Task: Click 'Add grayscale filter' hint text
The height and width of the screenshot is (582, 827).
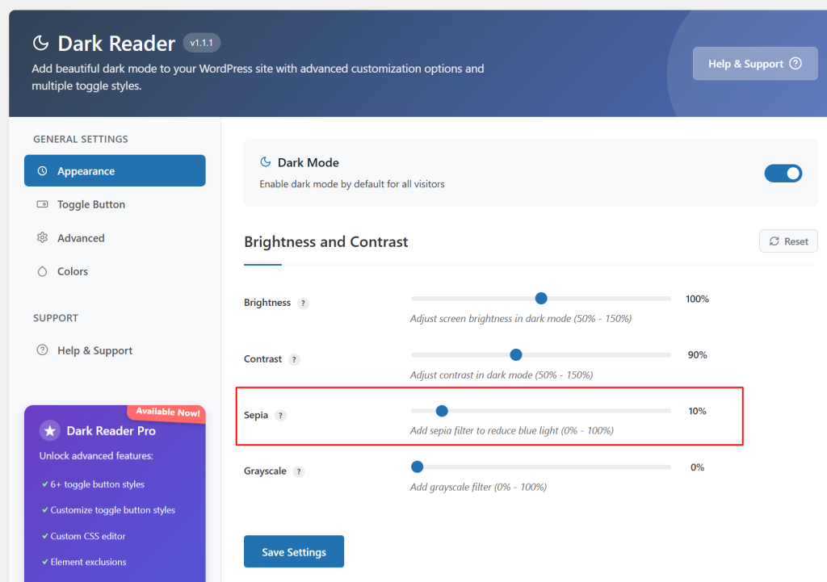Action: 478,487
